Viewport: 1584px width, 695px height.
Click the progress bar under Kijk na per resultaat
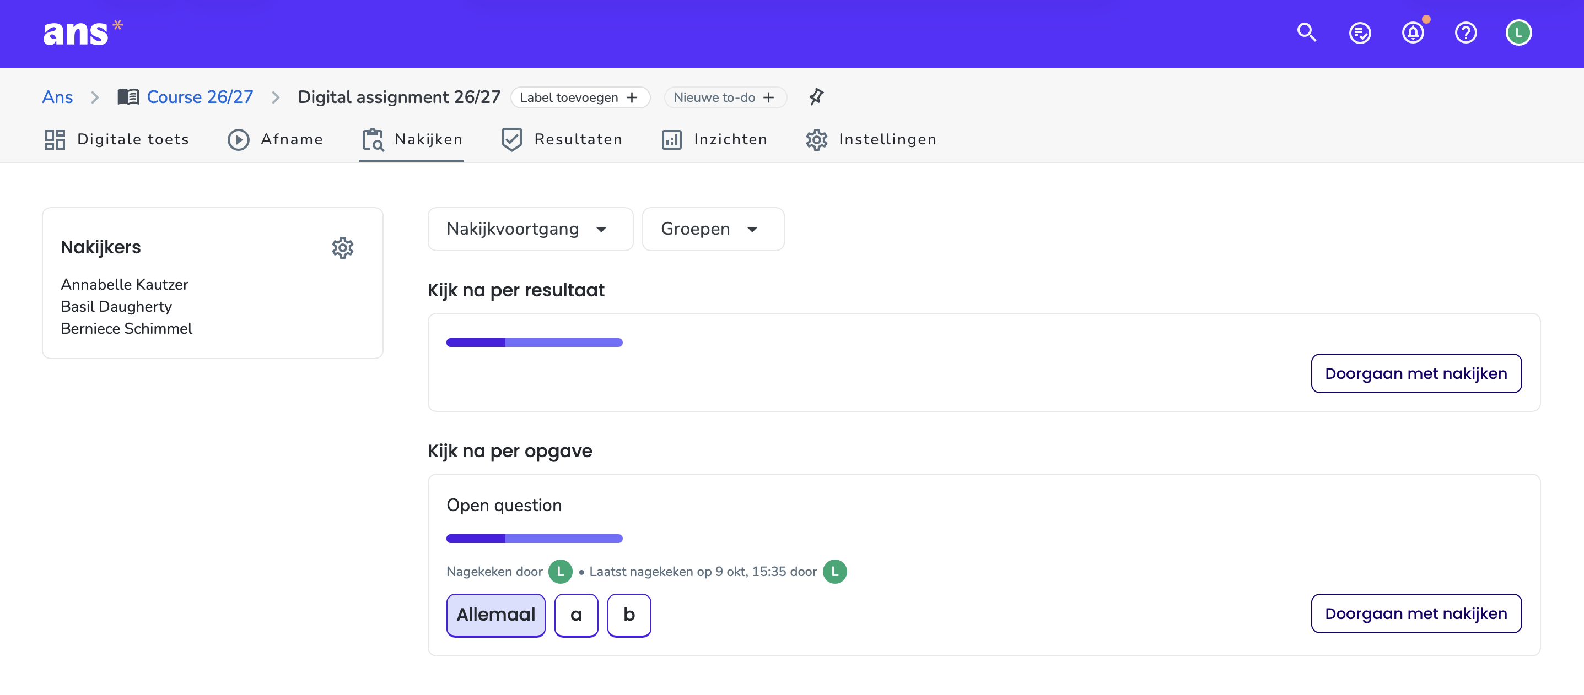[535, 343]
